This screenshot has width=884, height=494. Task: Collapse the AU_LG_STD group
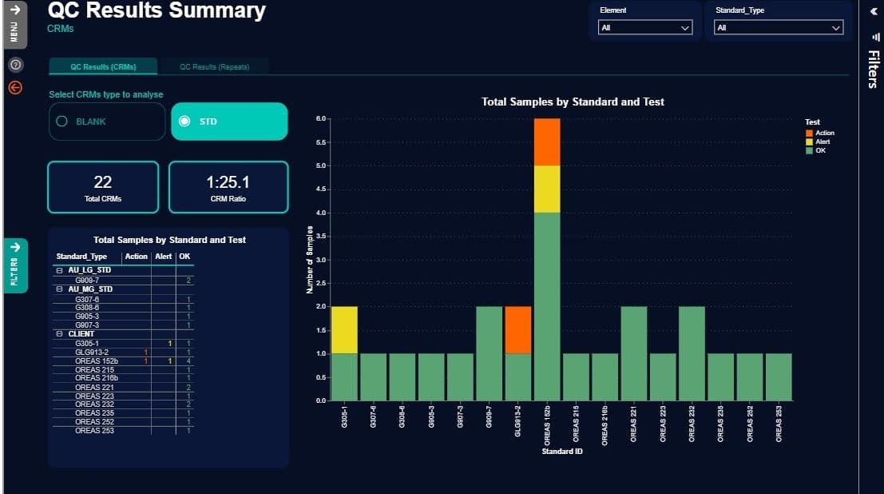[x=59, y=270]
